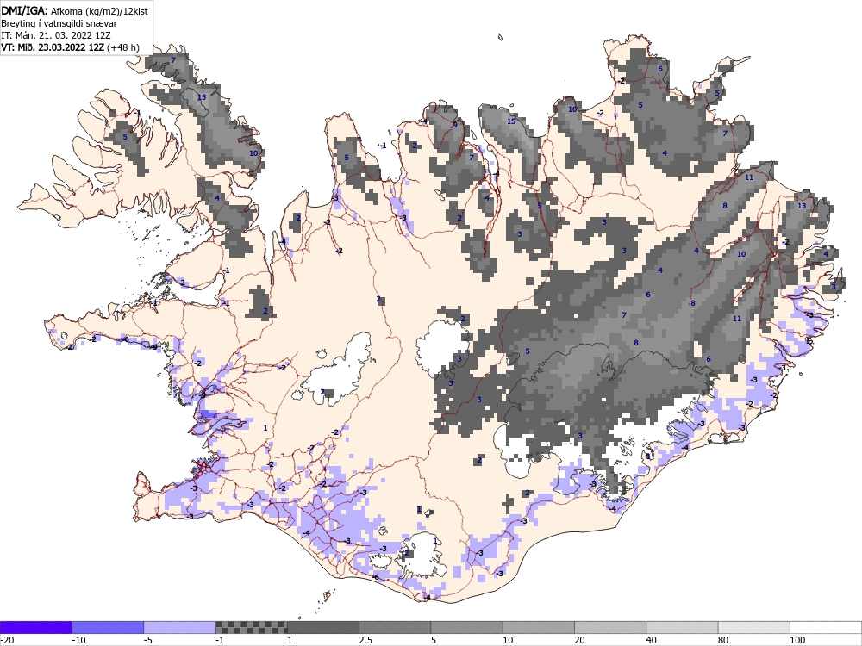Click the "Breyting í vatnsgildi snævar" subtitle

pyautogui.click(x=59, y=23)
